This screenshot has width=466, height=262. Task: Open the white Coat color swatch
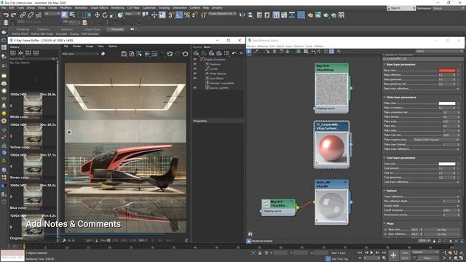446,164
